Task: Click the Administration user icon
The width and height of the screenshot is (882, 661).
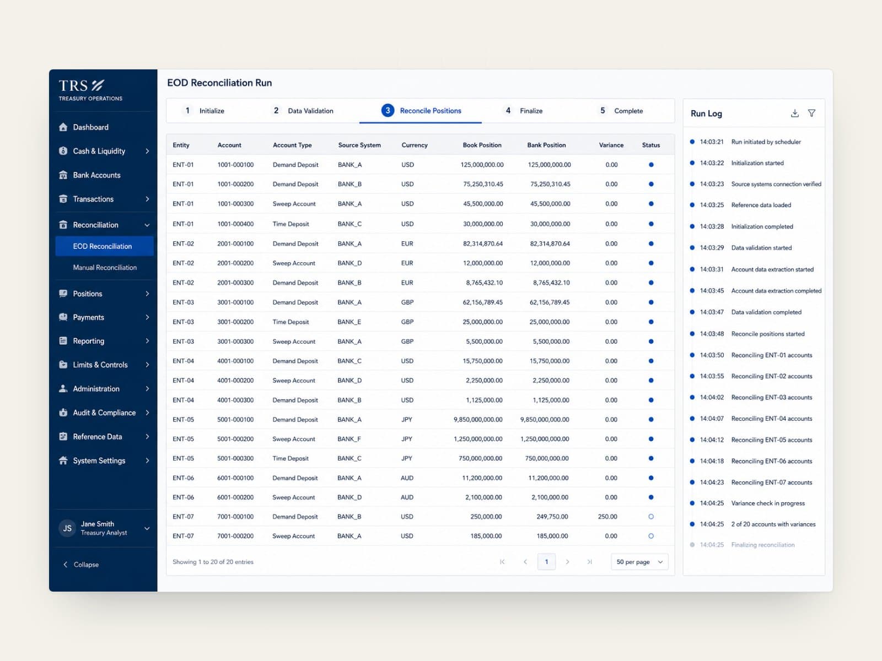Action: [63, 389]
